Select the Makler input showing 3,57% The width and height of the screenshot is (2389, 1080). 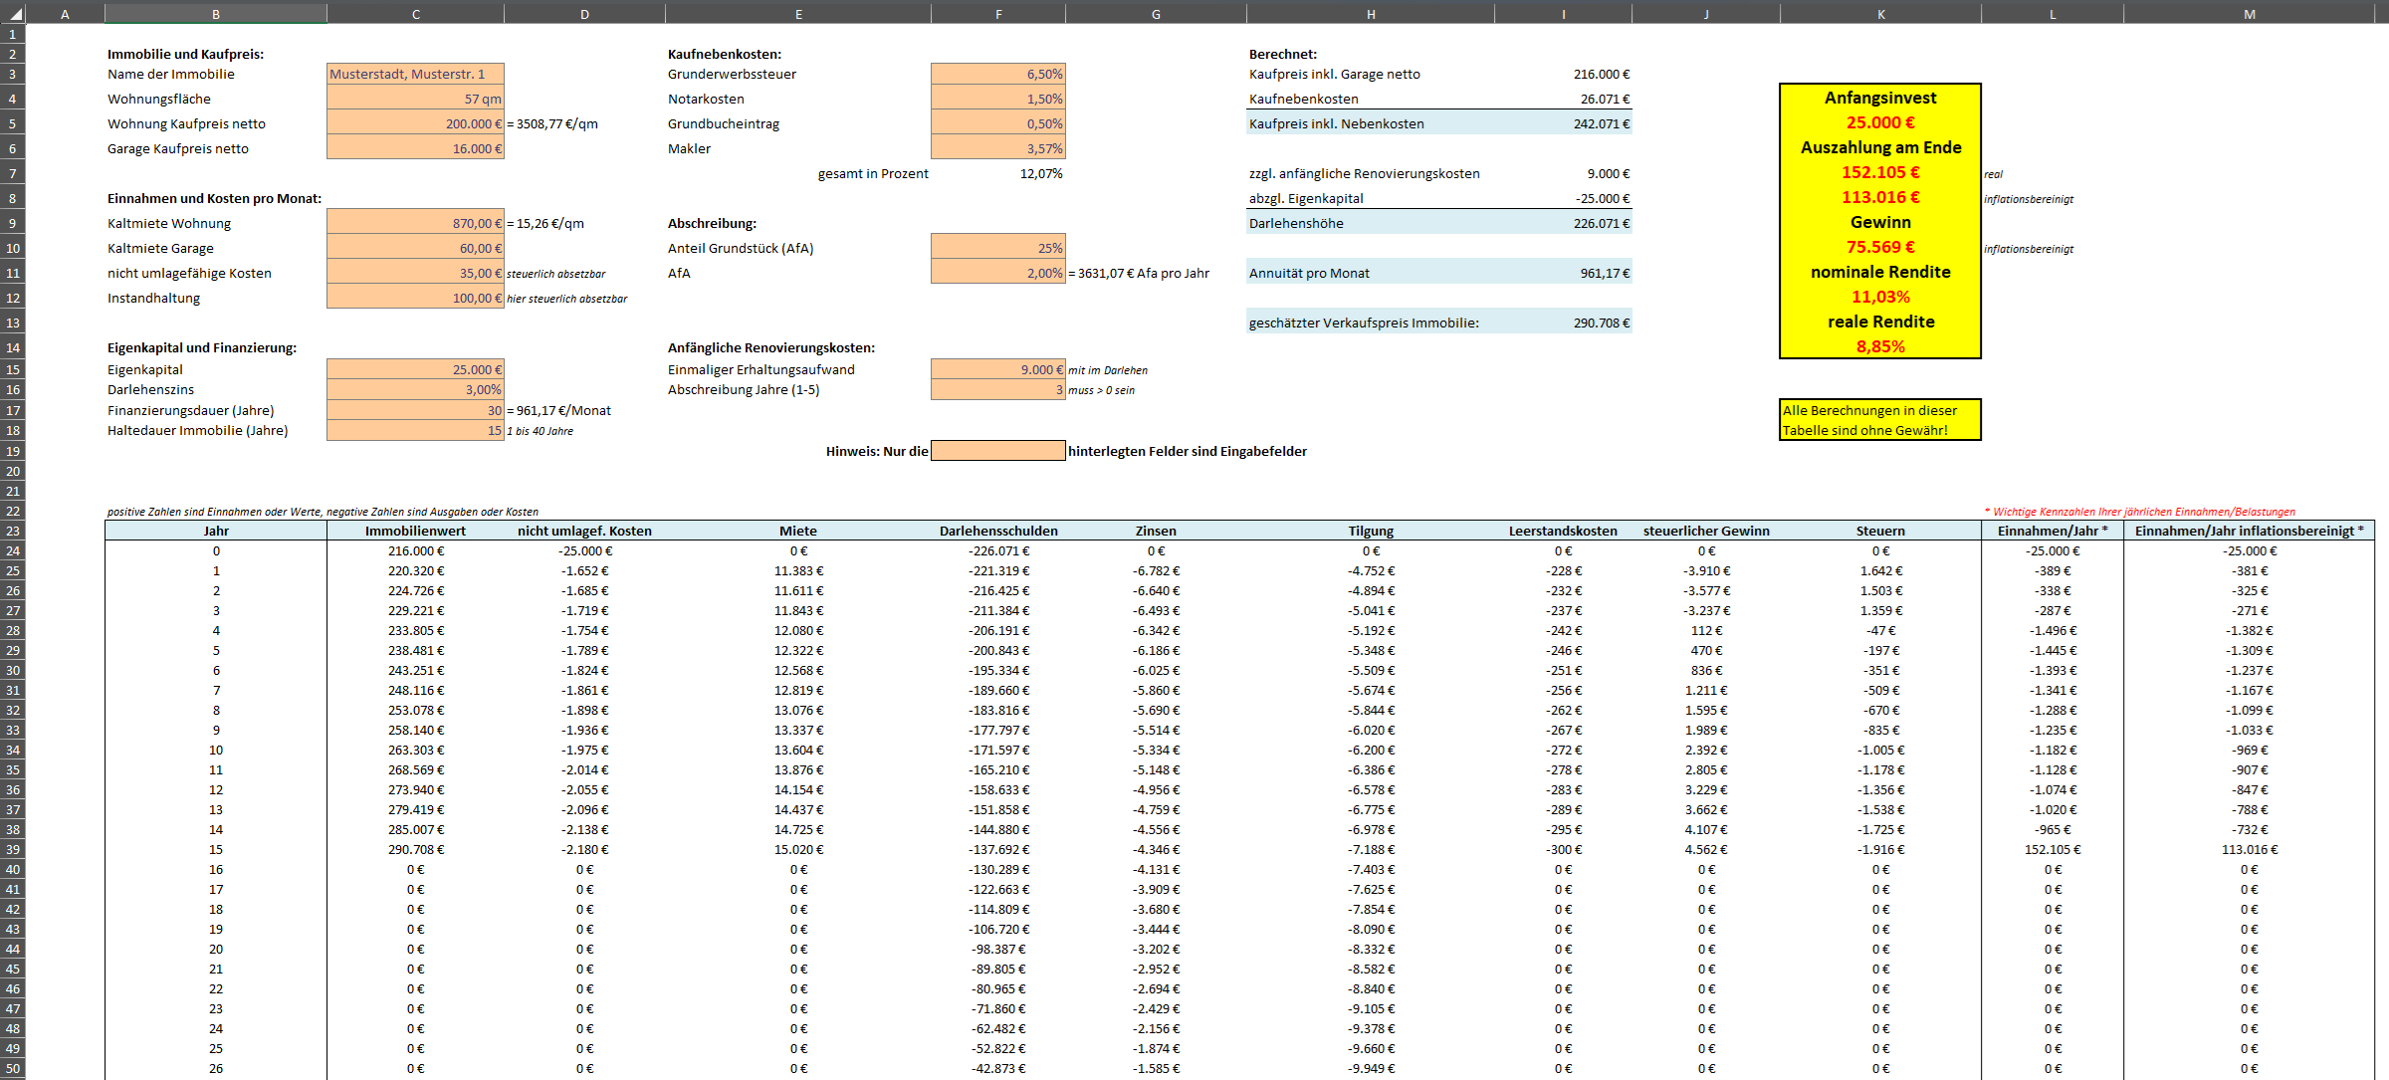click(996, 148)
